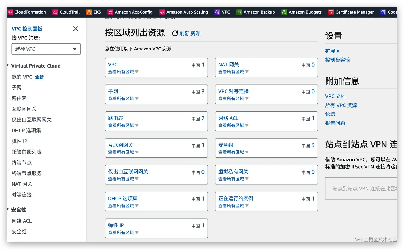
Task: Open the 弹性 IP card title link
Action: pyautogui.click(x=116, y=225)
